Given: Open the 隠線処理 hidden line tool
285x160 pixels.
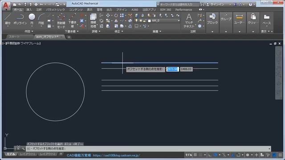Looking at the screenshot, I should point(93,20).
